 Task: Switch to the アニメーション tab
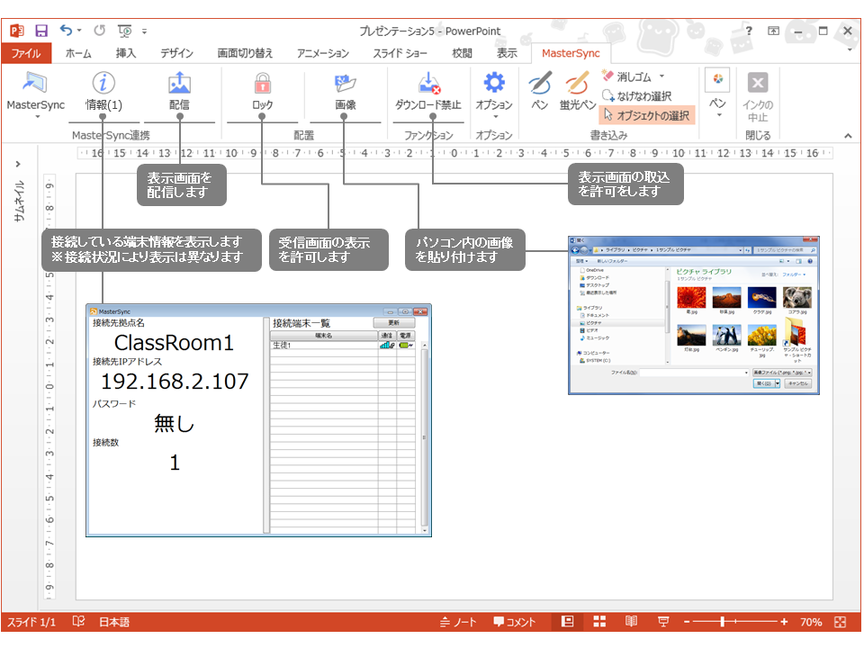(322, 53)
